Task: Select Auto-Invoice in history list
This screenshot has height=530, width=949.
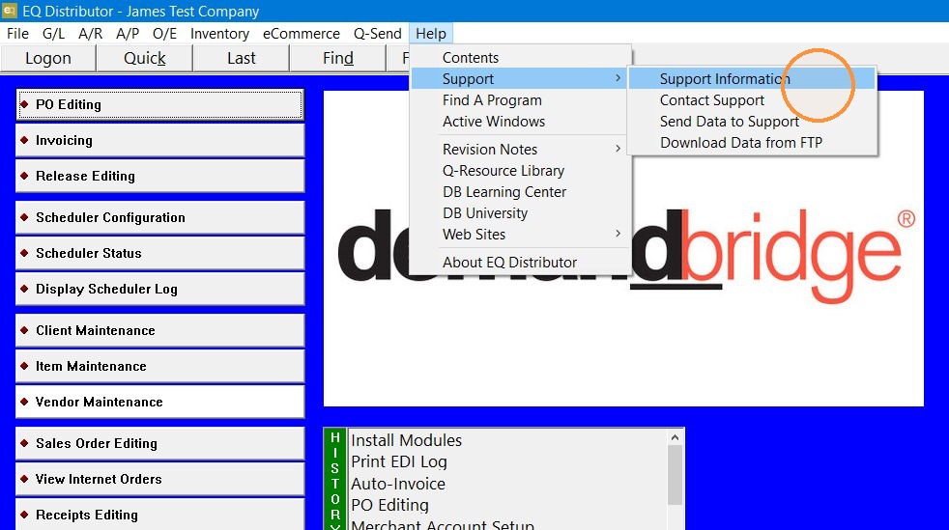Action: pyautogui.click(x=397, y=484)
